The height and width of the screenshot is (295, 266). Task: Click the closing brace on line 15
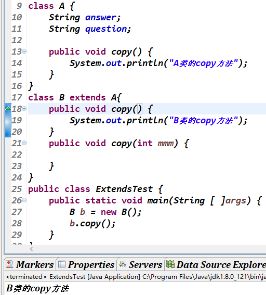(x=51, y=75)
